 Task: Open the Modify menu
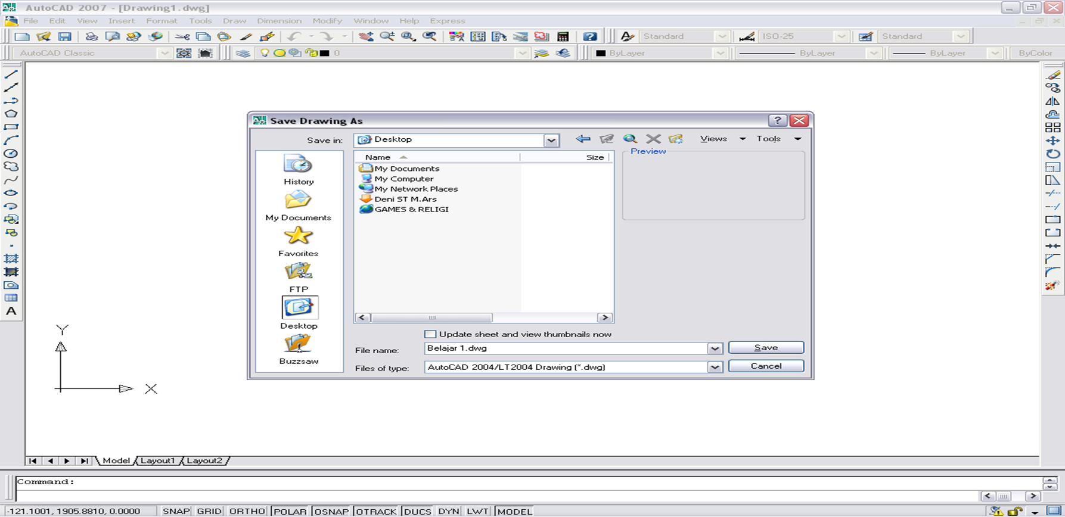[327, 21]
